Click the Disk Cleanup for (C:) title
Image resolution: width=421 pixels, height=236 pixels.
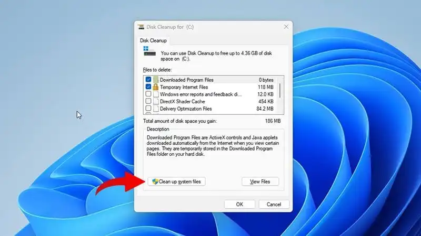[x=170, y=27]
